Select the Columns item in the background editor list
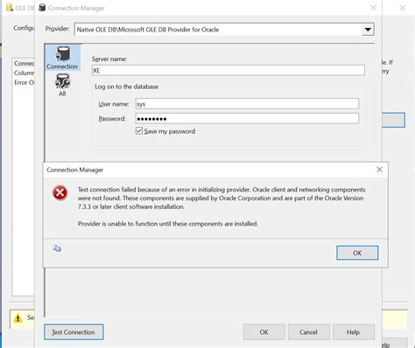 pos(25,73)
